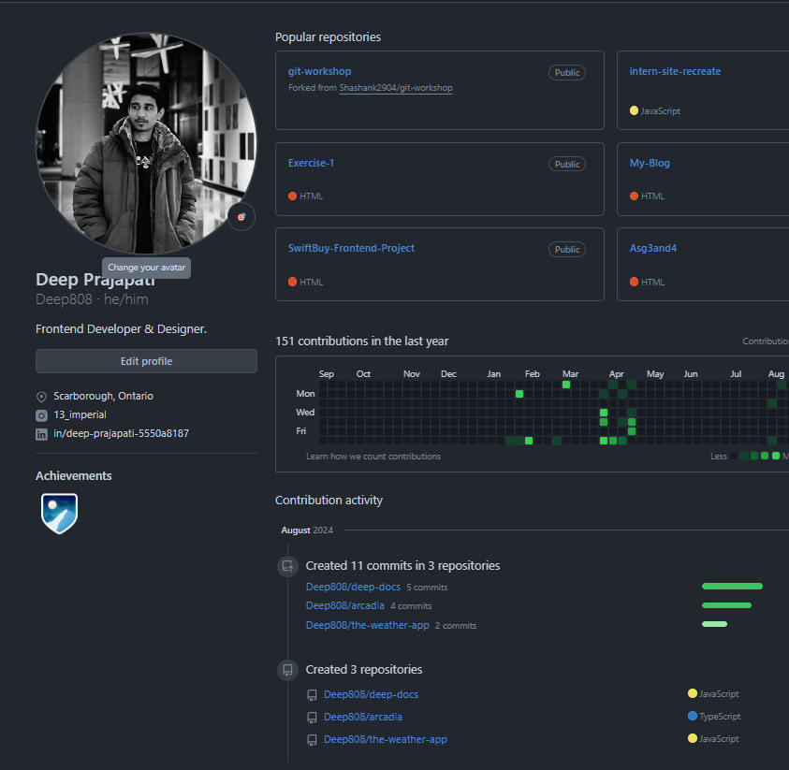Click the green commit bar for Deep808/arcadia
Image resolution: width=789 pixels, height=770 pixels.
[726, 605]
